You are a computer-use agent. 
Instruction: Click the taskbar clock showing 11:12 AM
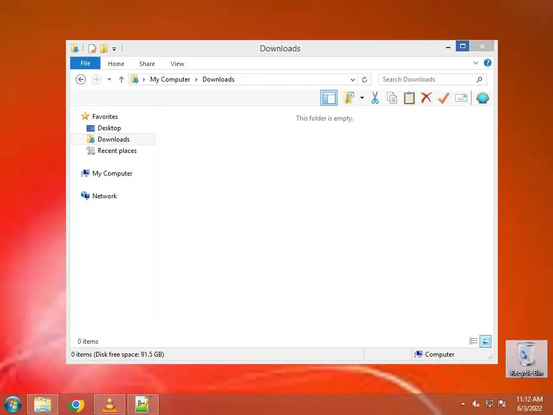pyautogui.click(x=529, y=404)
